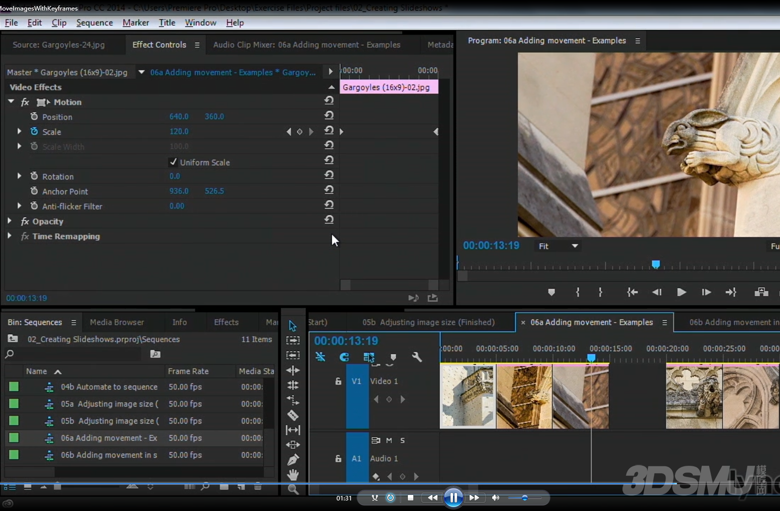Select the Rate Stretch tool
The height and width of the screenshot is (511, 780).
(293, 400)
